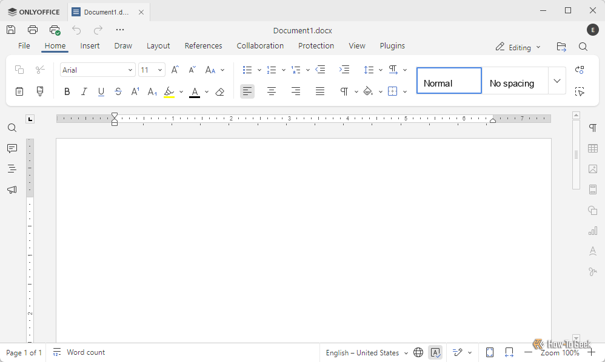Viewport: 605px width, 362px height.
Task: Open Table settings in the right sidebar
Action: click(592, 148)
